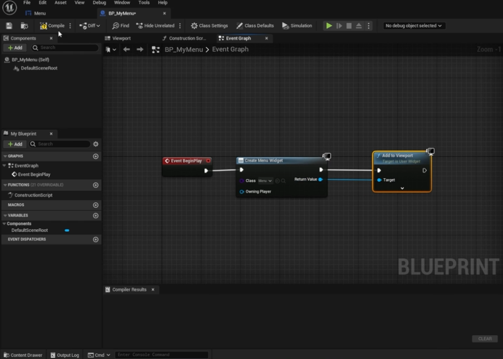This screenshot has width=503, height=359.
Task: Switch to the Construction Script tab
Action: click(184, 38)
